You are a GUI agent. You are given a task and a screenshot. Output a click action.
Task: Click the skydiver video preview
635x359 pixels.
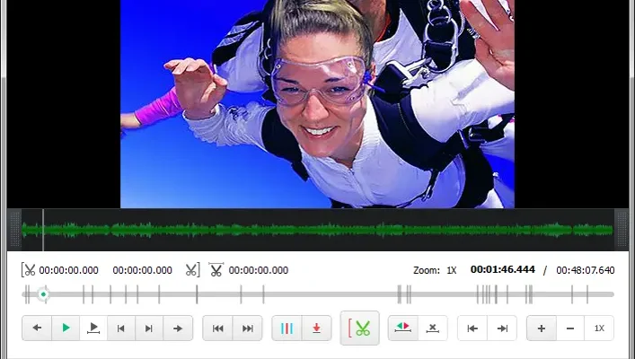coord(318,103)
